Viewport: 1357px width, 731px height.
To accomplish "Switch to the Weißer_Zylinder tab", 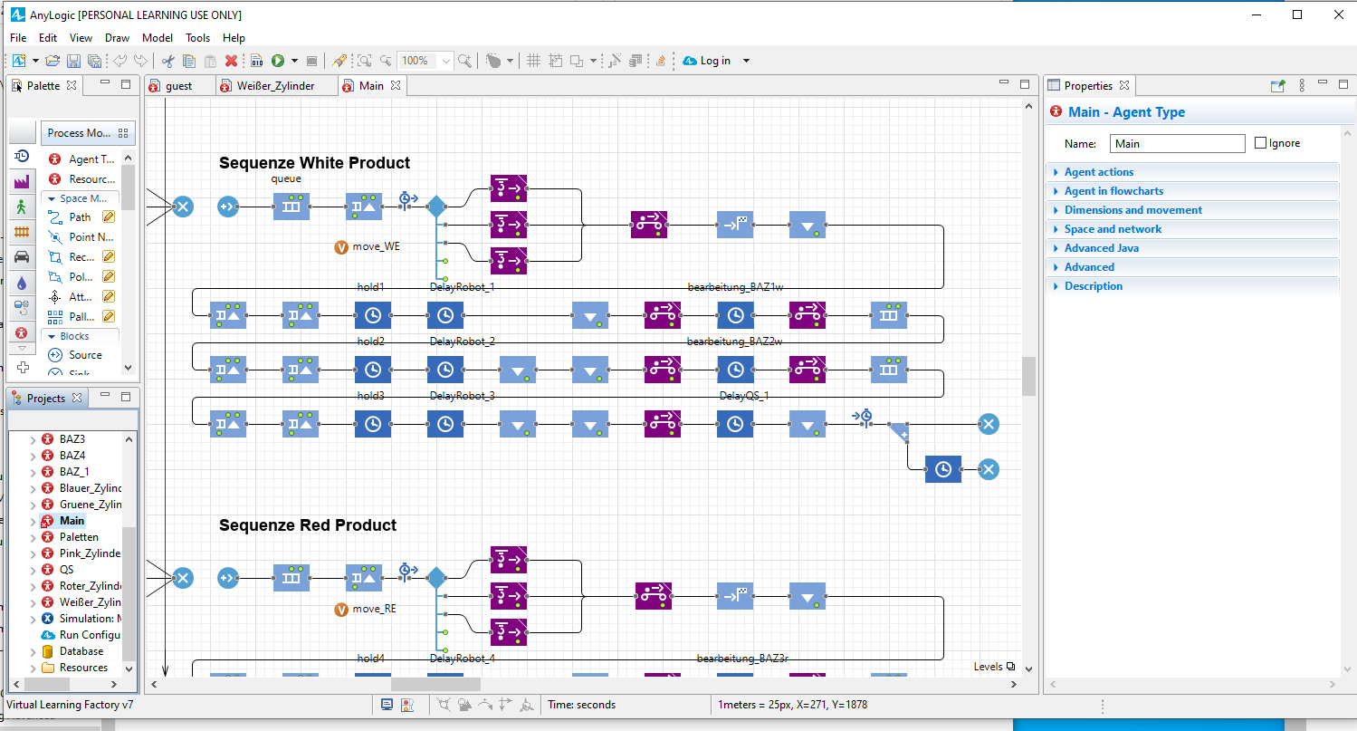I will [275, 86].
